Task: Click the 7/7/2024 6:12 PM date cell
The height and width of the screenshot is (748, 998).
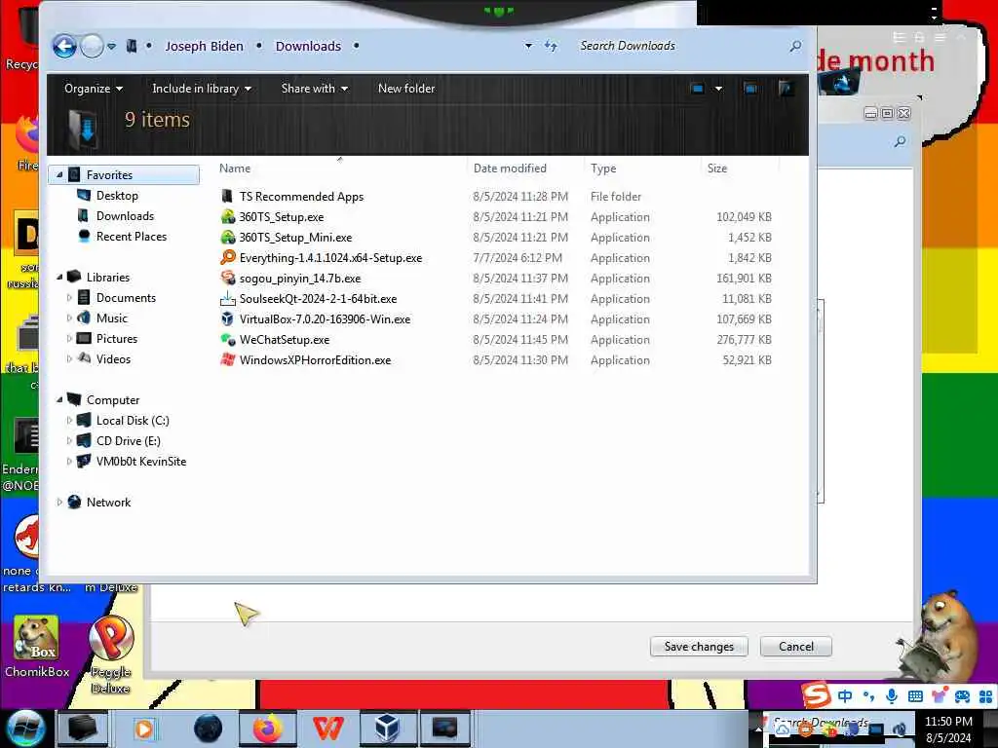Action: coord(518,257)
